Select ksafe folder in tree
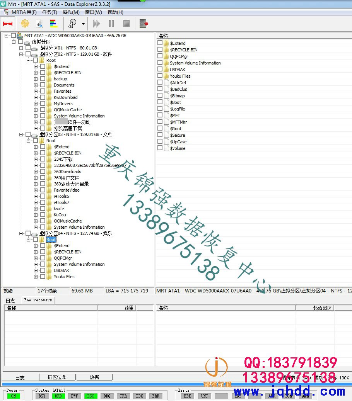Image resolution: width=352 pixels, height=401 pixels. [x=59, y=209]
